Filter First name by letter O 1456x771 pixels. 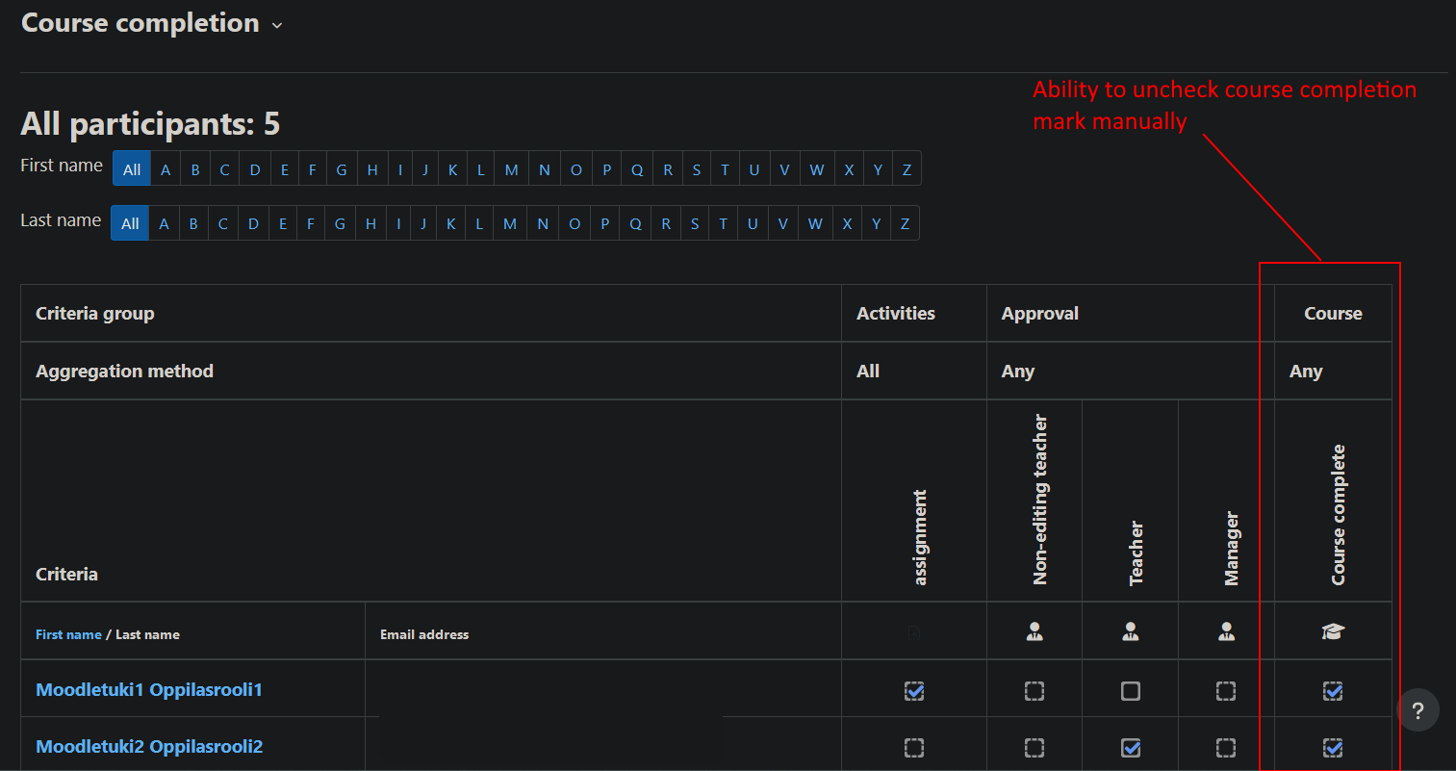click(576, 168)
